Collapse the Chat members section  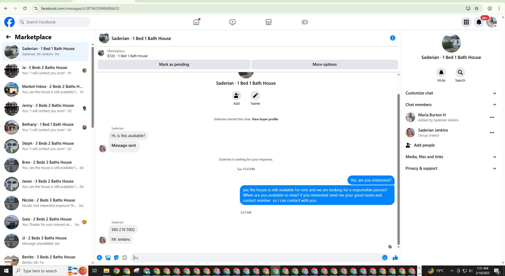coord(451,105)
